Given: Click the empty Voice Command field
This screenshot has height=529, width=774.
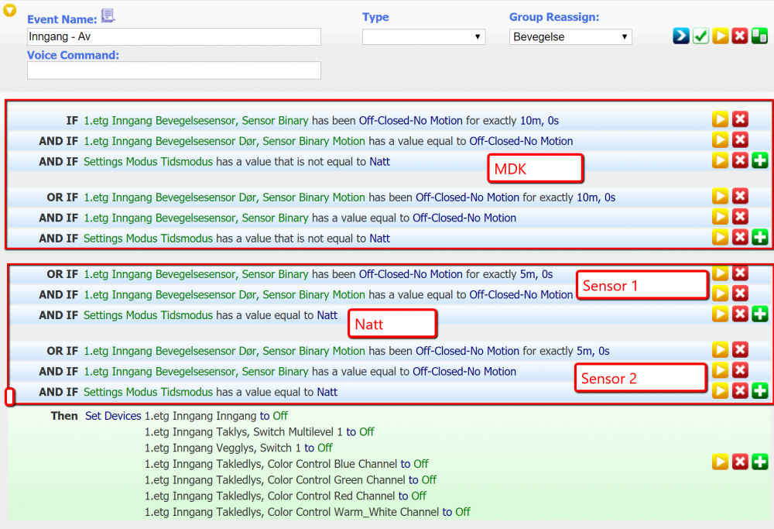Looking at the screenshot, I should pyautogui.click(x=173, y=70).
